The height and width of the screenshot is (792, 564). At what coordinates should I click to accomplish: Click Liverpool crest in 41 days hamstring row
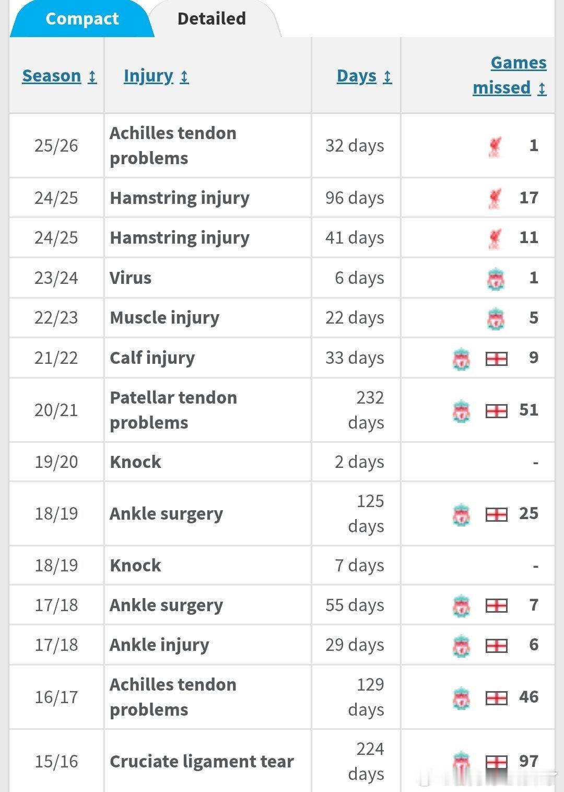click(x=495, y=238)
